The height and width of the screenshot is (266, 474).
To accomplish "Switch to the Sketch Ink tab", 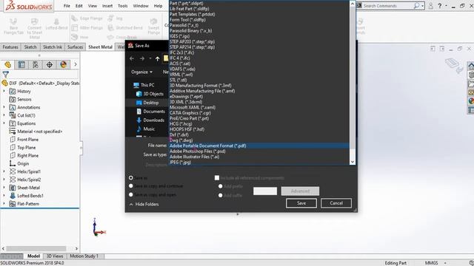I will pyautogui.click(x=53, y=47).
